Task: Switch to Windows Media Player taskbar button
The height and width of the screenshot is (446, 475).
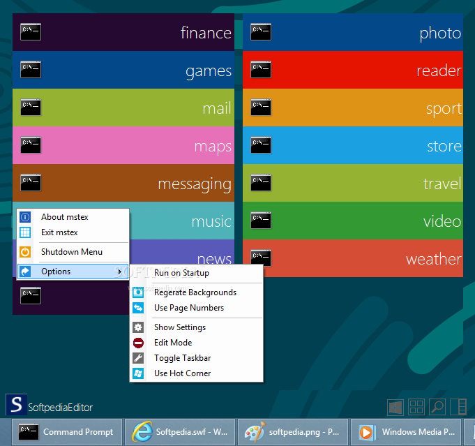Action: [406, 432]
